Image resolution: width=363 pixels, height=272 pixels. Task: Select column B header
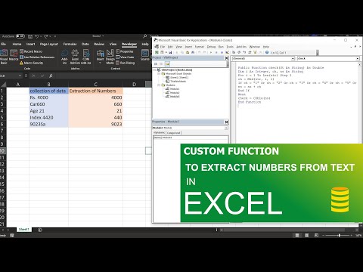48,84
